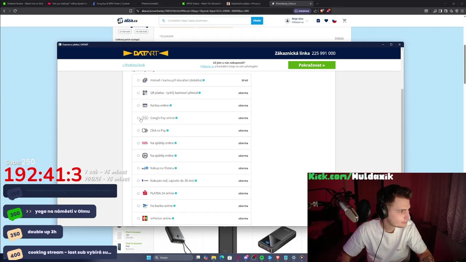Open a new browser tab
The image size is (466, 262).
coord(317,4)
